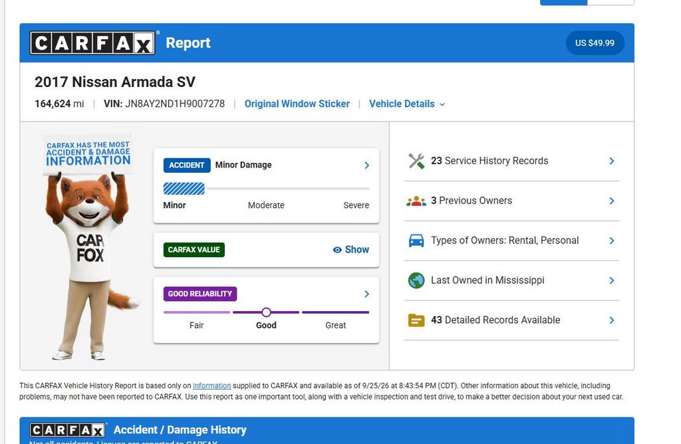Click the 'Accident / Damage History' heading
This screenshot has width=681, height=444.
[180, 430]
